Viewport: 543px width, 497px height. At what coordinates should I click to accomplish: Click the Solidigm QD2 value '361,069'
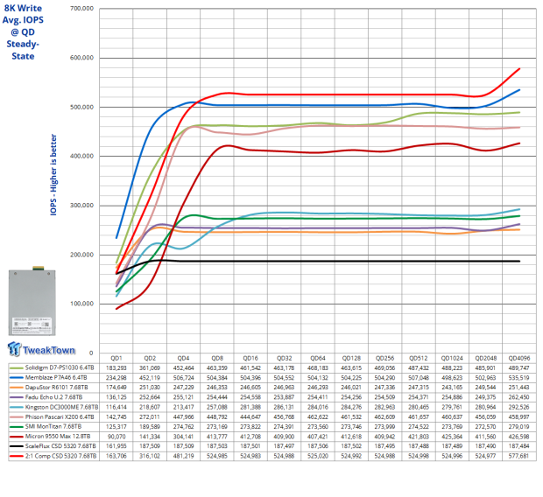pyautogui.click(x=150, y=367)
